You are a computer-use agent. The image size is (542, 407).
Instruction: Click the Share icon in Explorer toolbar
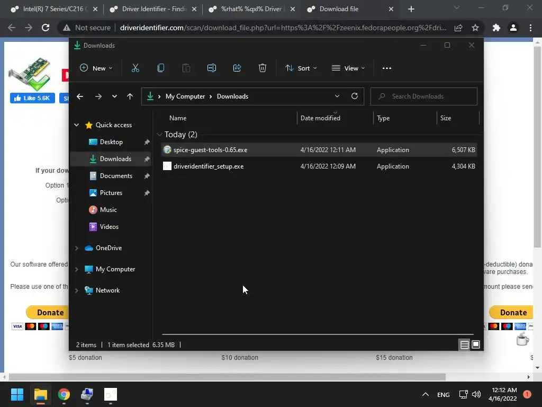point(237,68)
